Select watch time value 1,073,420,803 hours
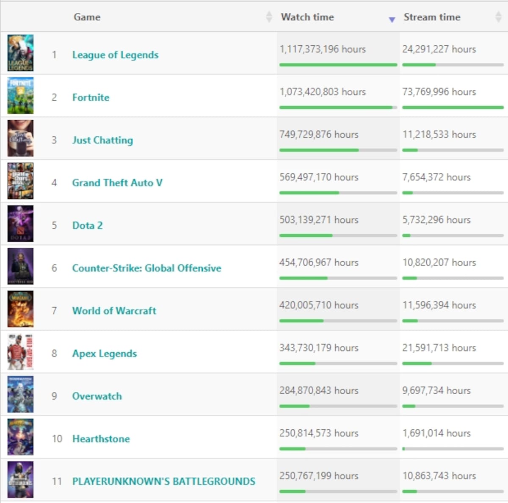 [323, 92]
